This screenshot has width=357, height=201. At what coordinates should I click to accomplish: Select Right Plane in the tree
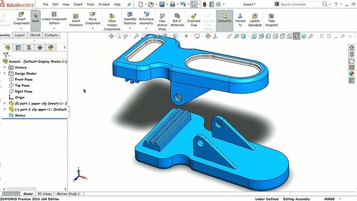[23, 92]
